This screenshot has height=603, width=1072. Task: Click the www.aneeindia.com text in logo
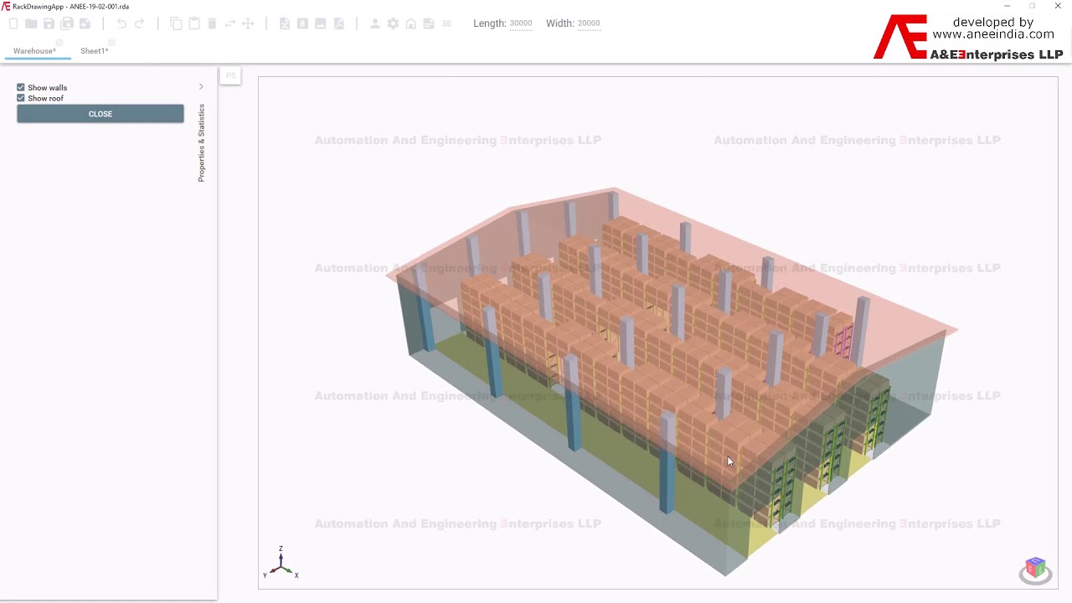(x=993, y=34)
